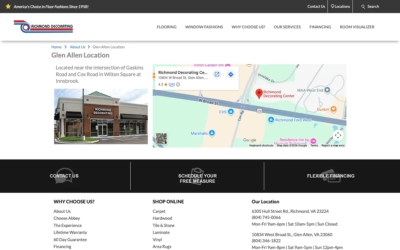Click the search magnifier icon

click(x=363, y=7)
